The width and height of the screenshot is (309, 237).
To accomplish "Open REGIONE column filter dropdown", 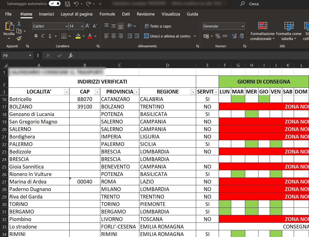I will click(193, 92).
